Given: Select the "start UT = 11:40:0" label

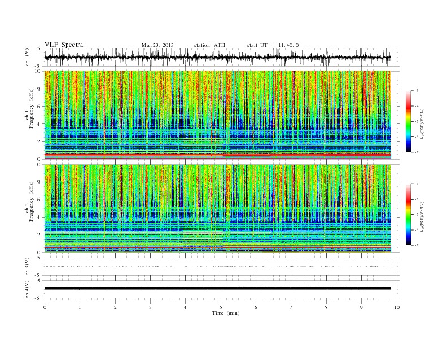Looking at the screenshot, I should point(273,45).
